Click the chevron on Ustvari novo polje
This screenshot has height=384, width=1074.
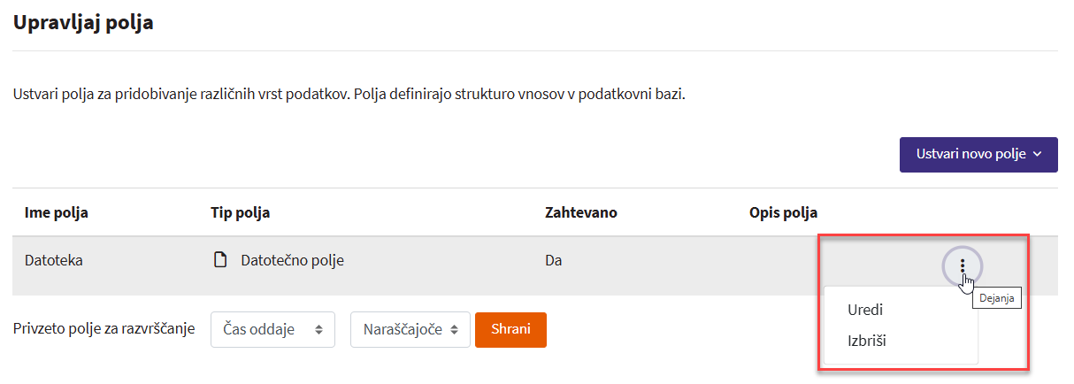[x=1038, y=154]
